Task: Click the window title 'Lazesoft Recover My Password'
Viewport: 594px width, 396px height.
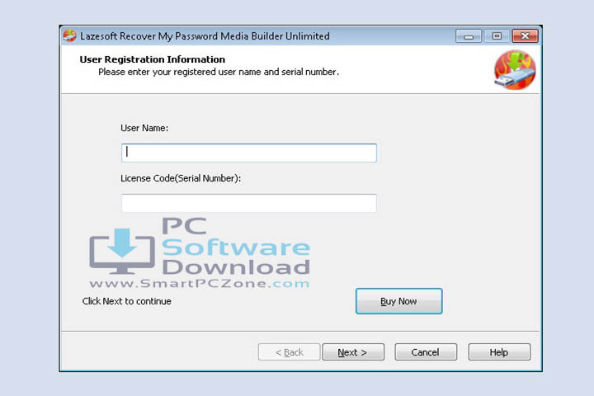Action: coord(148,36)
